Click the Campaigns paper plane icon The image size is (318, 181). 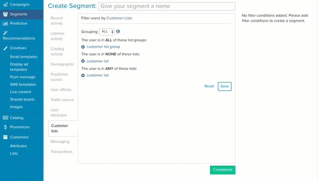click(x=5, y=4)
